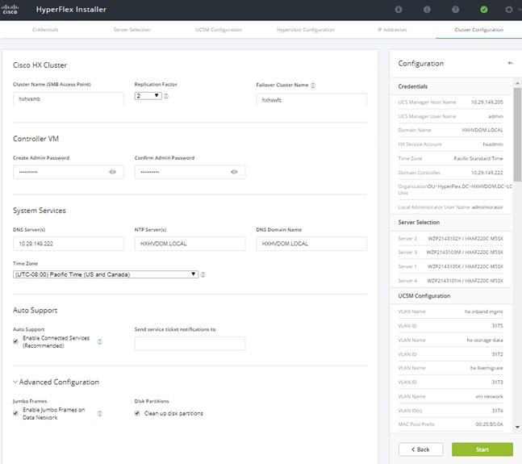This screenshot has height=464, width=522.
Task: Click the Server 4 row in summary
Action: point(450,281)
